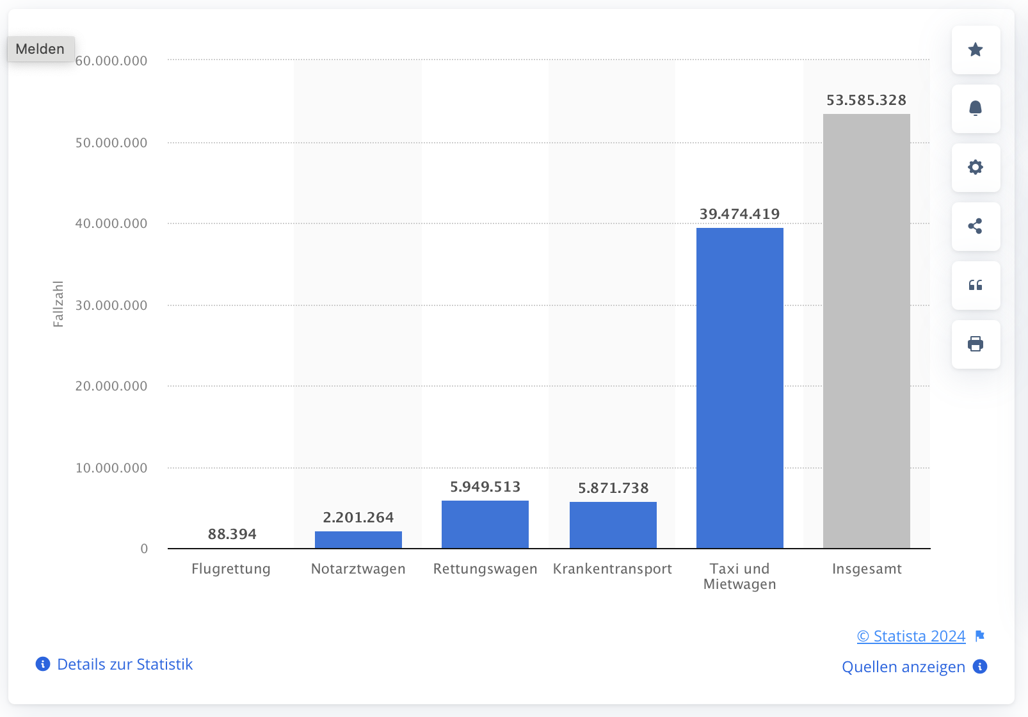Show sources via Quellen anzeigen
The width and height of the screenshot is (1028, 717).
point(903,667)
